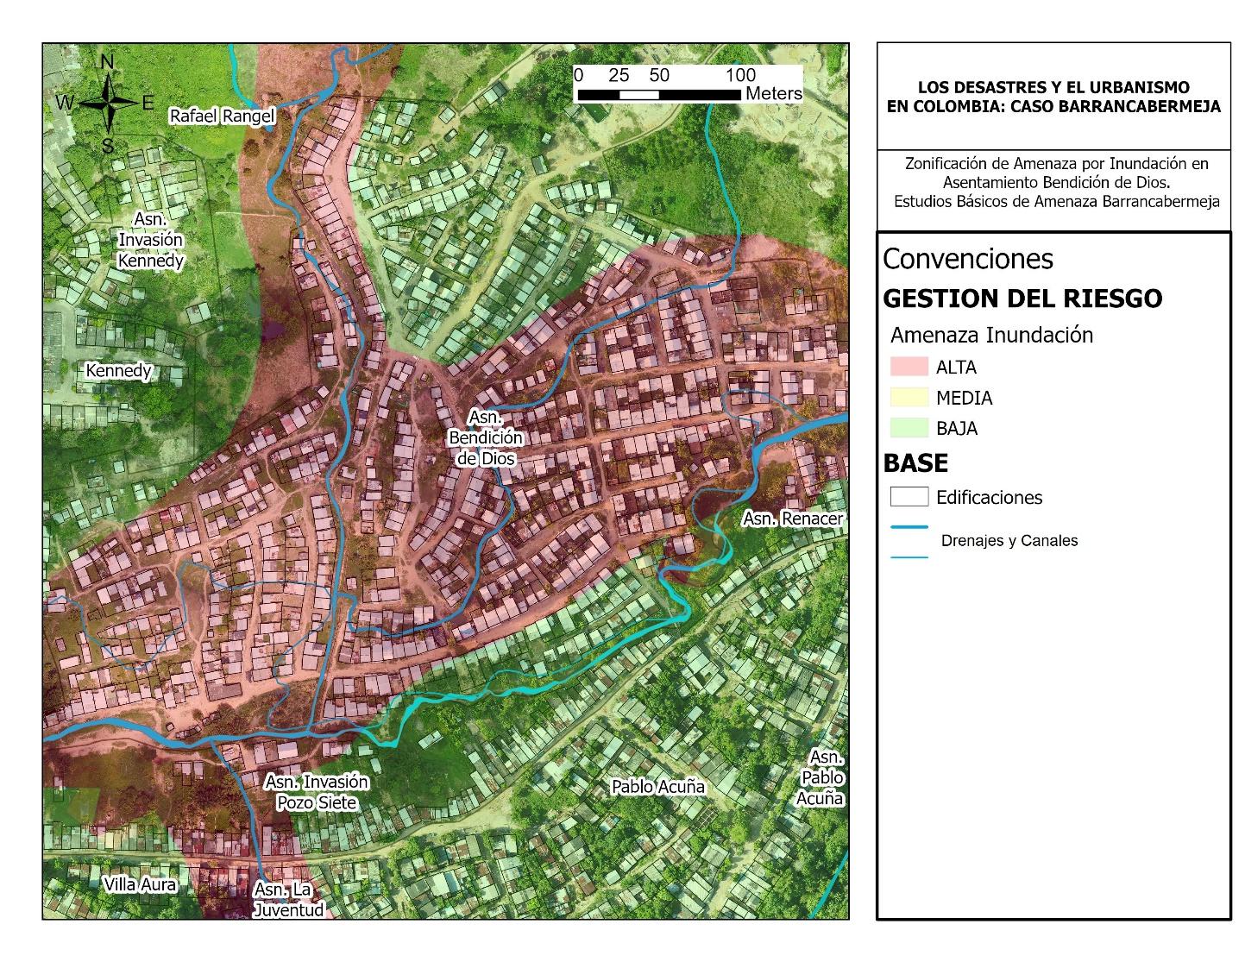This screenshot has width=1245, height=962.
Task: Click the 'Meters' scale unit label
Action: click(x=773, y=93)
